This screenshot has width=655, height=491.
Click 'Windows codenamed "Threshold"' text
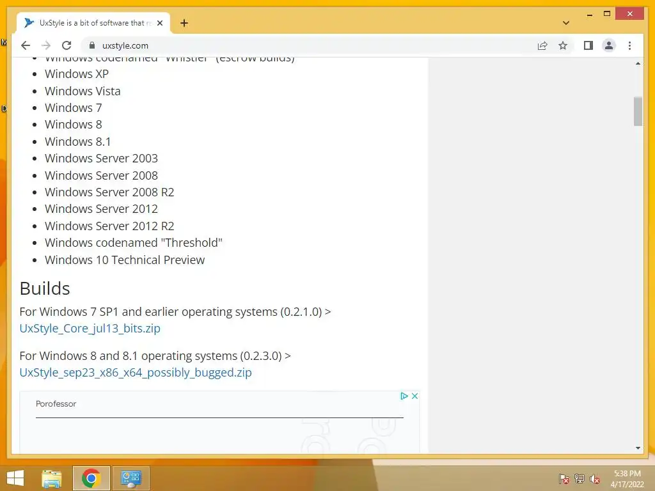134,242
